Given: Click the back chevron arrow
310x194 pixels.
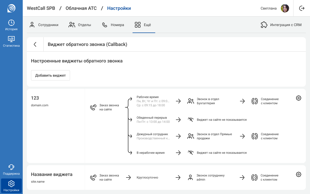Looking at the screenshot, I should tap(35, 44).
